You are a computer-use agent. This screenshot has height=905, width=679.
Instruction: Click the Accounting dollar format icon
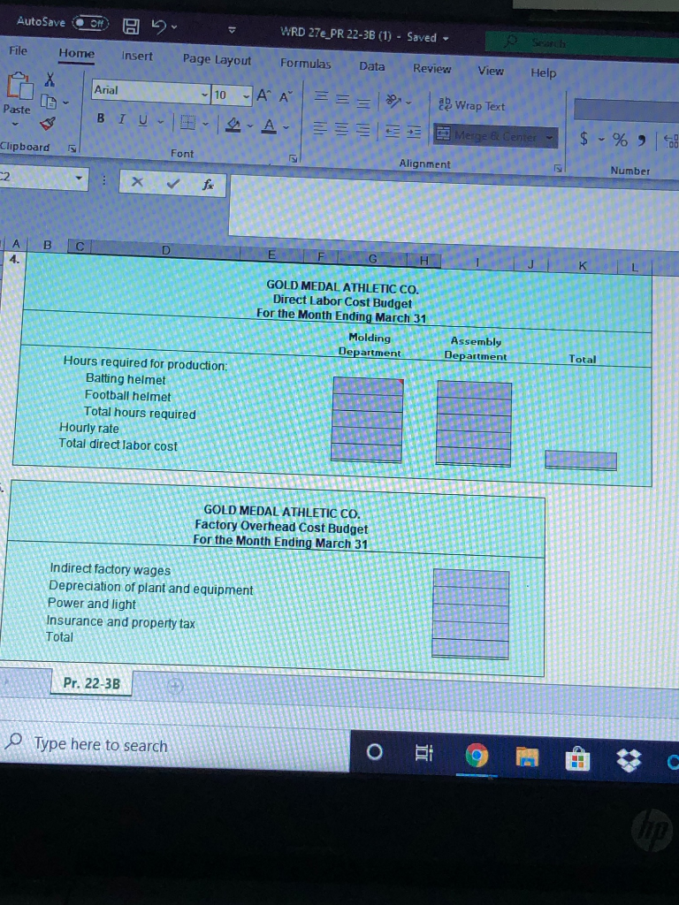tap(584, 138)
